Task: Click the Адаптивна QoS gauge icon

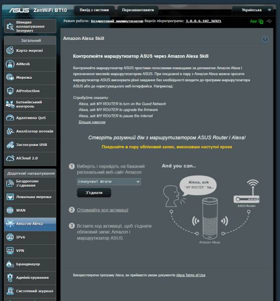Action: [10, 118]
